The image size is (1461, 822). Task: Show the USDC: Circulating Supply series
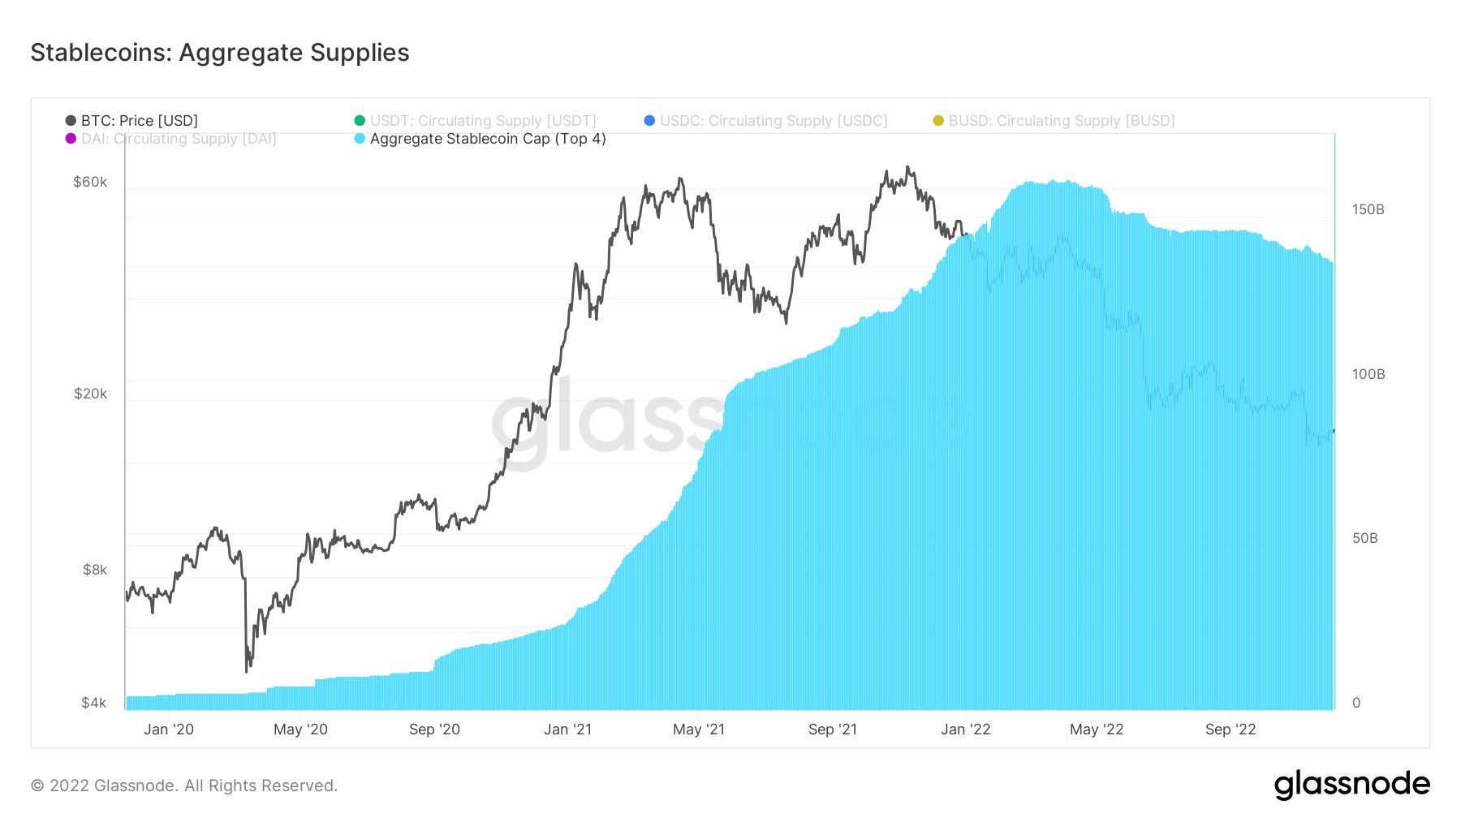774,121
